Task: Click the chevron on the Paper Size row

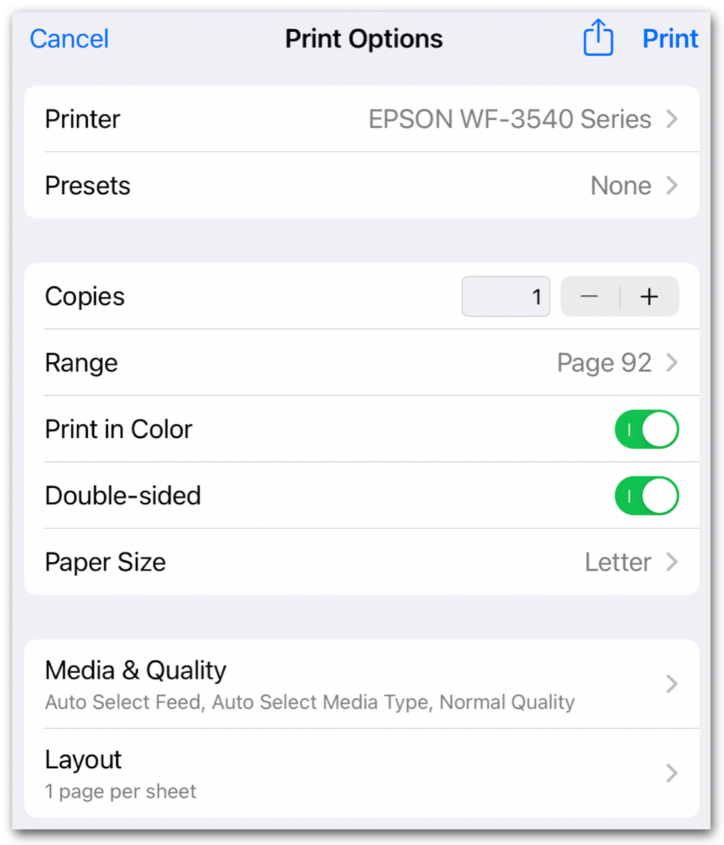Action: pos(671,562)
